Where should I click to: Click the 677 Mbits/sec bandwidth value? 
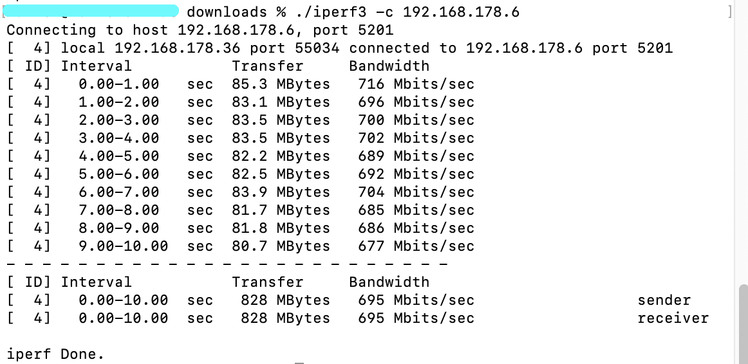pos(416,246)
